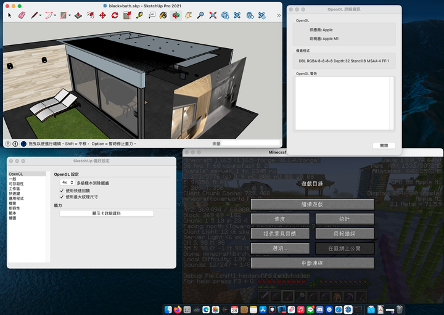Click the 測量 measurements input box
The width and height of the screenshot is (444, 315).
click(x=250, y=144)
